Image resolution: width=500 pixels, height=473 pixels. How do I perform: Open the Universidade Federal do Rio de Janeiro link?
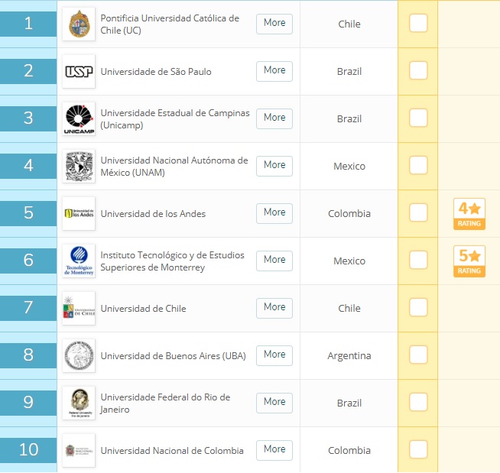[x=165, y=403]
